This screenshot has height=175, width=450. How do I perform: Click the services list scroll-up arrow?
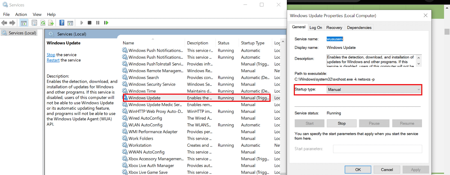[283, 42]
